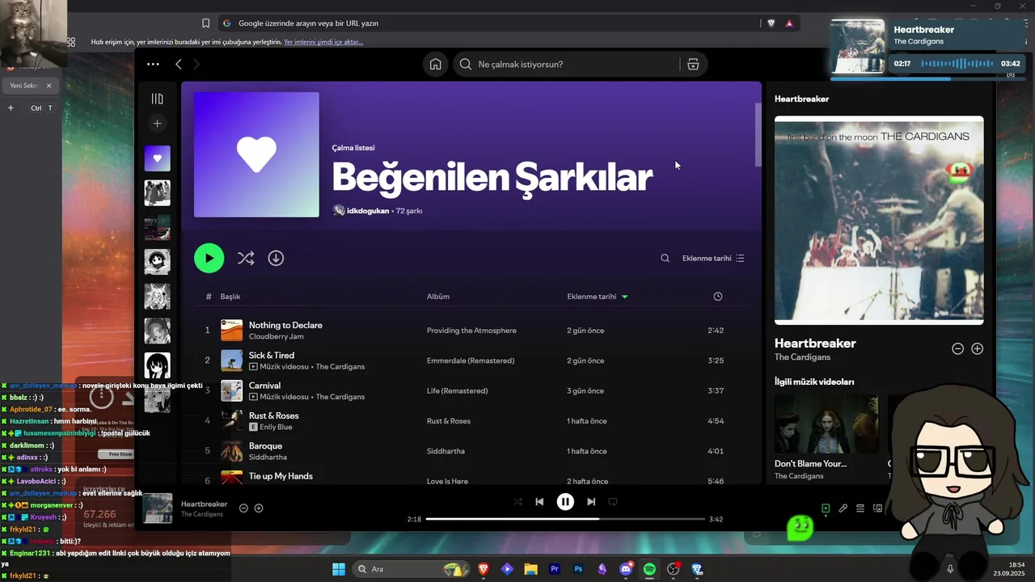Open Emmerdale (Remastered) album link

coord(471,361)
